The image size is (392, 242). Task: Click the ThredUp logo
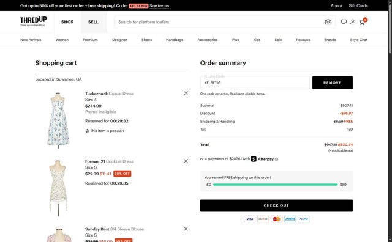click(x=33, y=21)
